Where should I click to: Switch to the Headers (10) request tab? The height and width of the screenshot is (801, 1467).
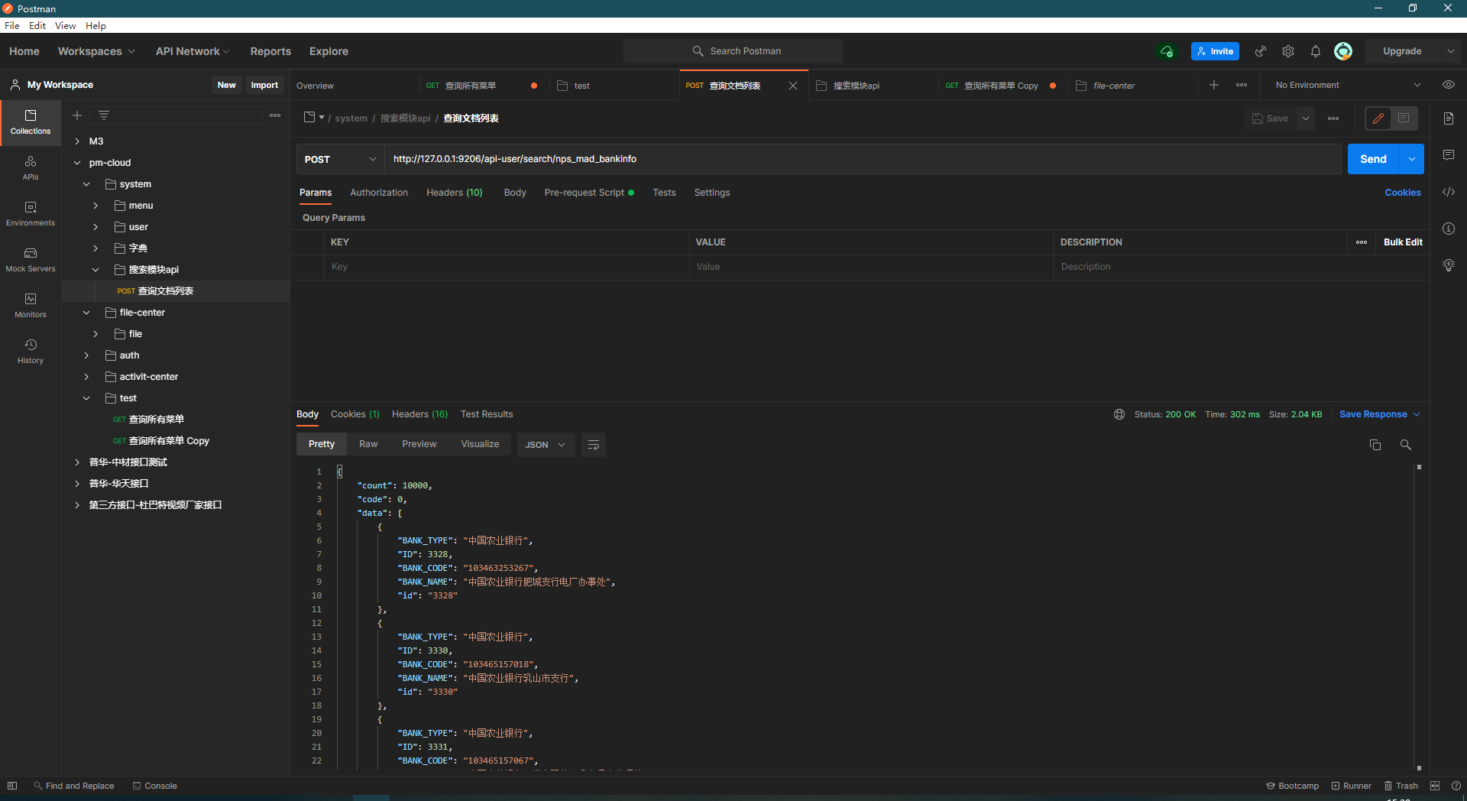coord(455,193)
